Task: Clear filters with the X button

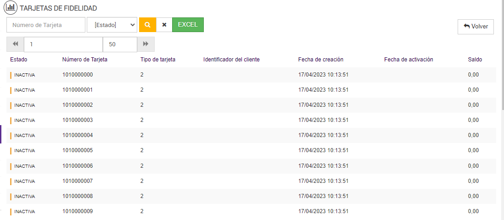Action: (x=164, y=25)
